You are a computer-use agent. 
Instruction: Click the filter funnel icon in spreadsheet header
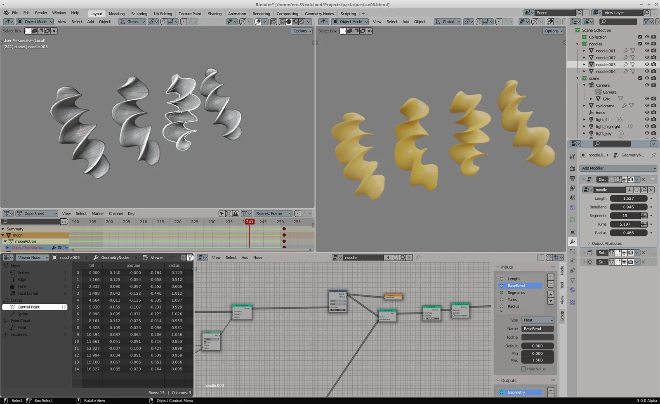pyautogui.click(x=190, y=257)
